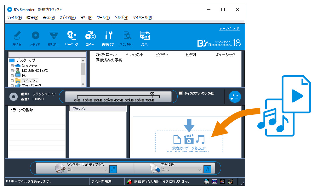Viewport: 315px width, 189px height.
Task: Click the 表示 (View) toolbar icon
Action: tap(145, 36)
